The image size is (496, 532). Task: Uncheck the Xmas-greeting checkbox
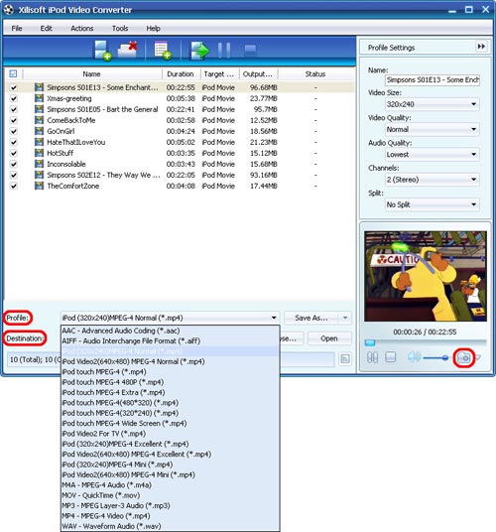coord(13,98)
